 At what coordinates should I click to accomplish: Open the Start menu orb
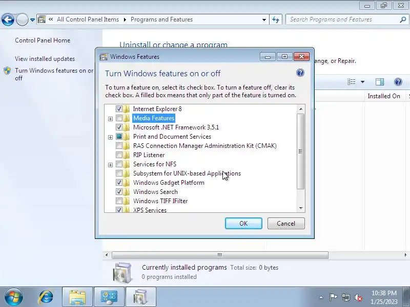(13, 297)
